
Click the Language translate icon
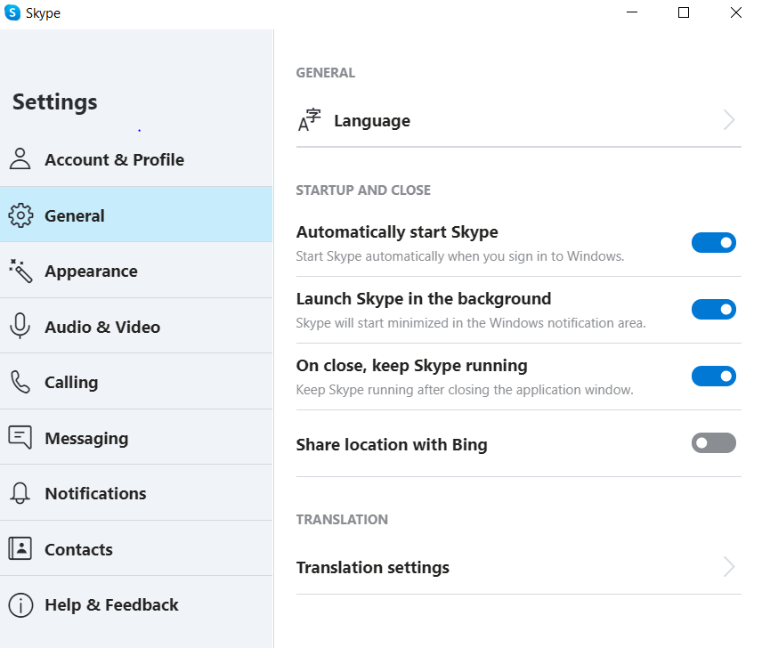click(310, 120)
